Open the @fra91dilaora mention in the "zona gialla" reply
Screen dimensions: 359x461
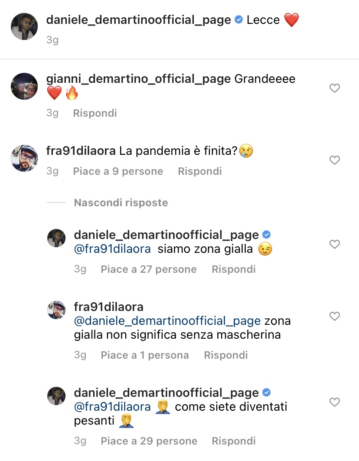pos(113,249)
